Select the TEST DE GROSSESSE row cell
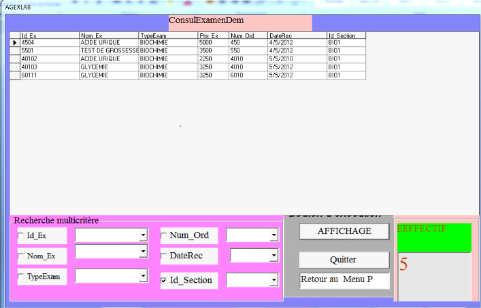 pos(107,50)
